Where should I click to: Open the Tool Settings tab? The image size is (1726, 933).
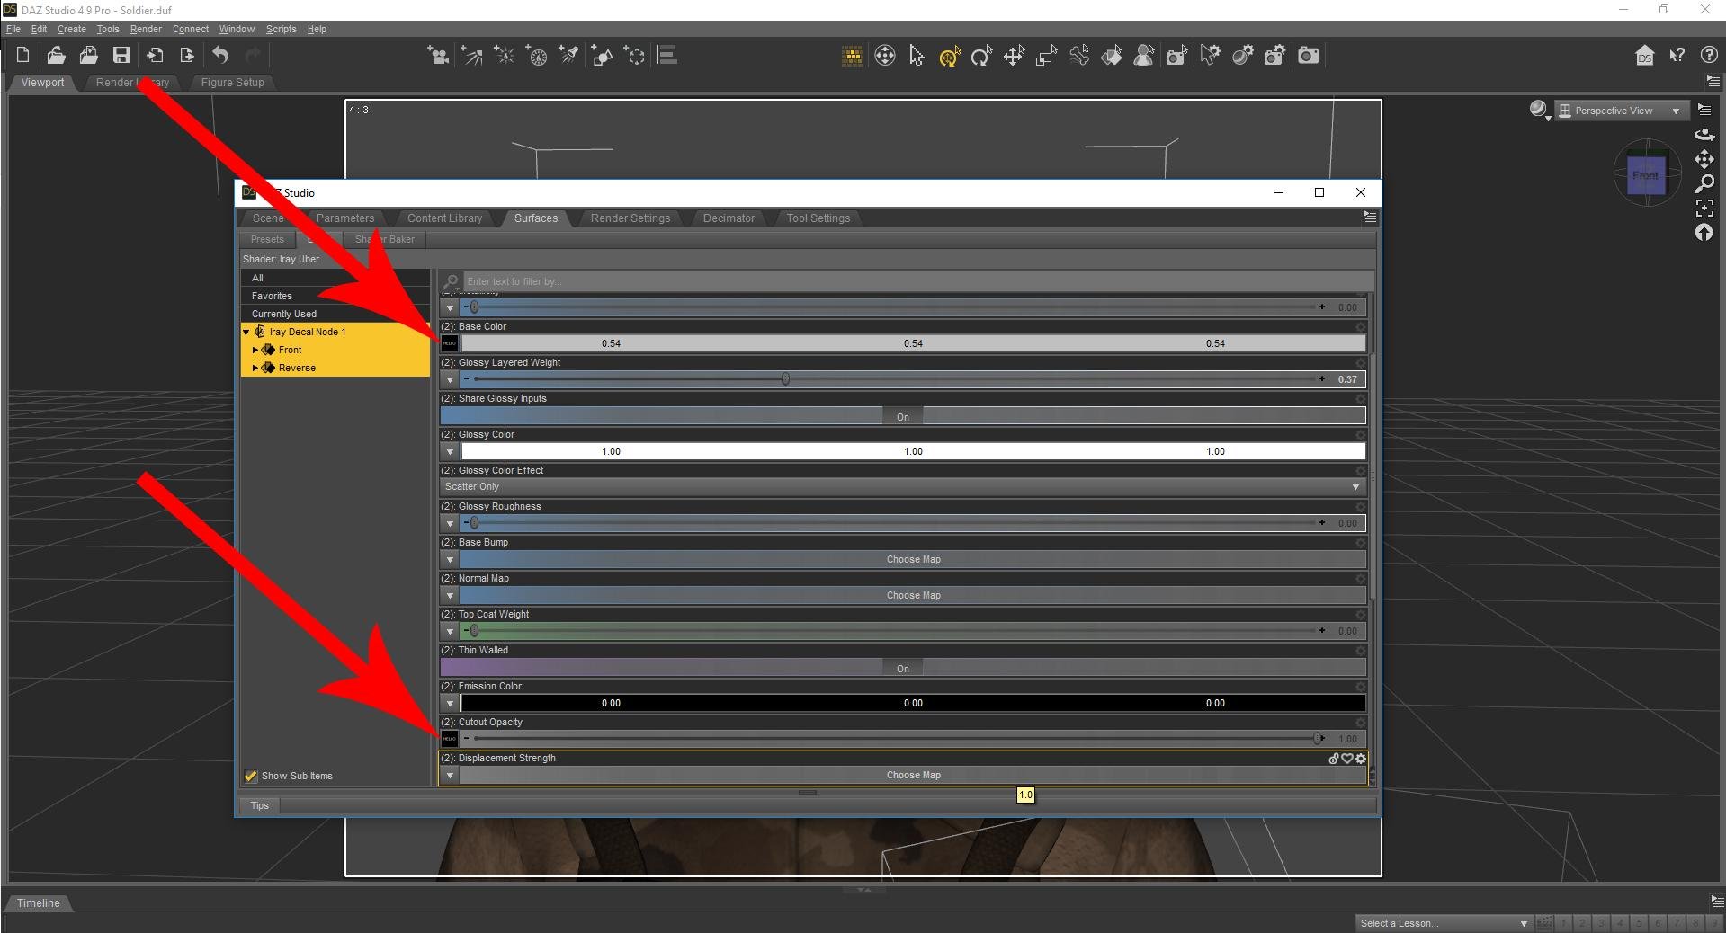point(818,218)
